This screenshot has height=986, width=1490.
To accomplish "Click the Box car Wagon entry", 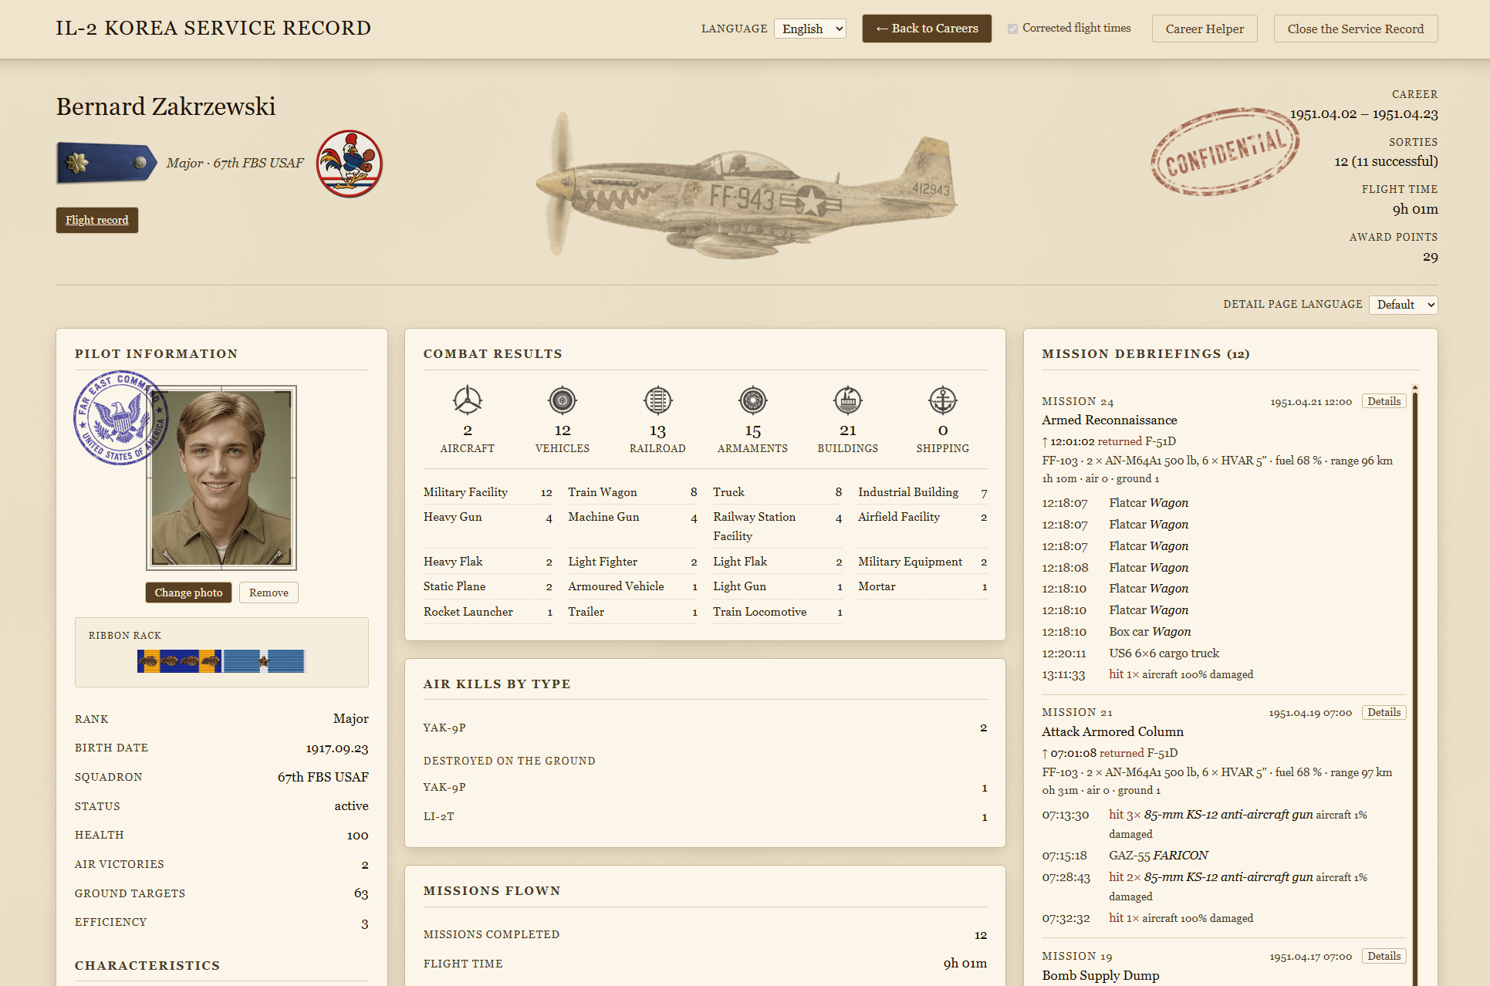I will click(x=1150, y=632).
